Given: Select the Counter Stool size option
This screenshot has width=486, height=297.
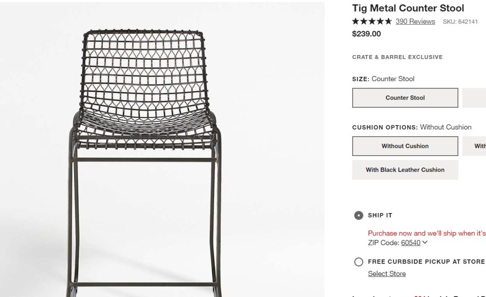Looking at the screenshot, I should point(405,98).
